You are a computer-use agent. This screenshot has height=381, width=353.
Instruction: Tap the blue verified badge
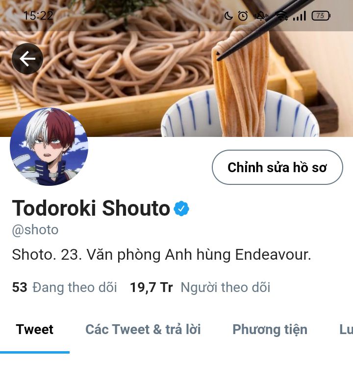pyautogui.click(x=181, y=208)
